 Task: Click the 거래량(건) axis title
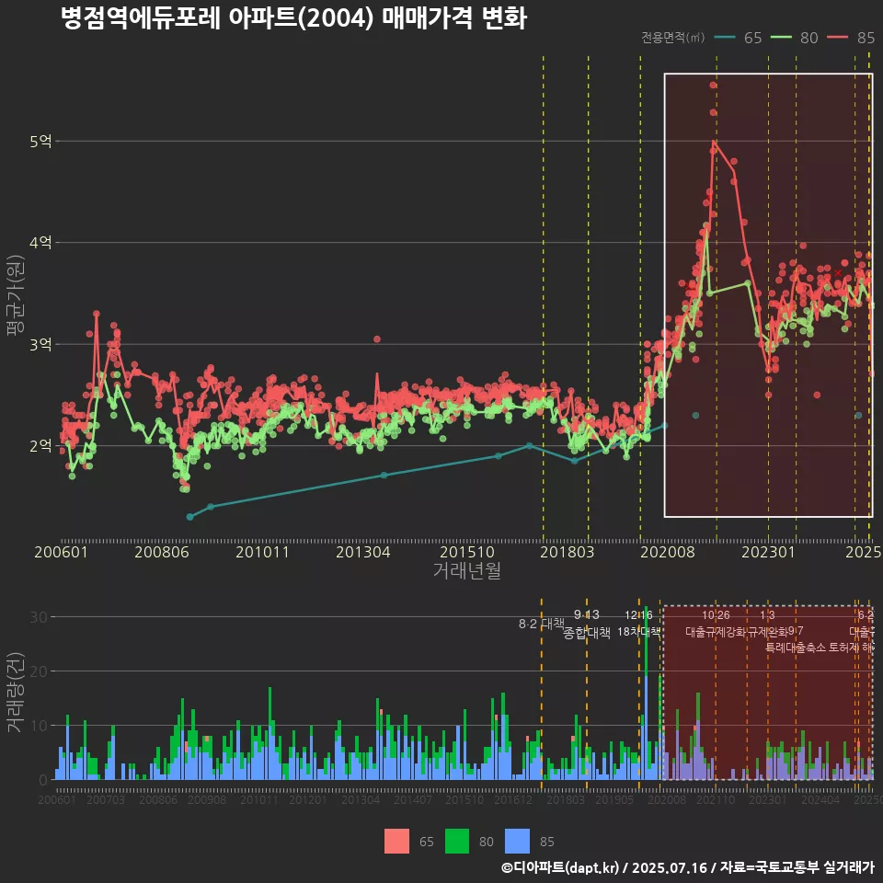[x=15, y=693]
